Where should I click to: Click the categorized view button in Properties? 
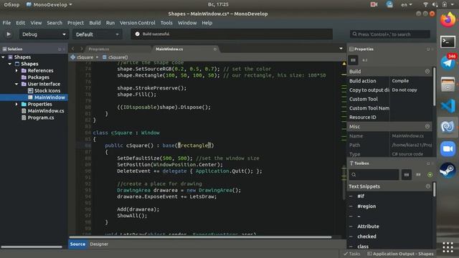[353, 60]
